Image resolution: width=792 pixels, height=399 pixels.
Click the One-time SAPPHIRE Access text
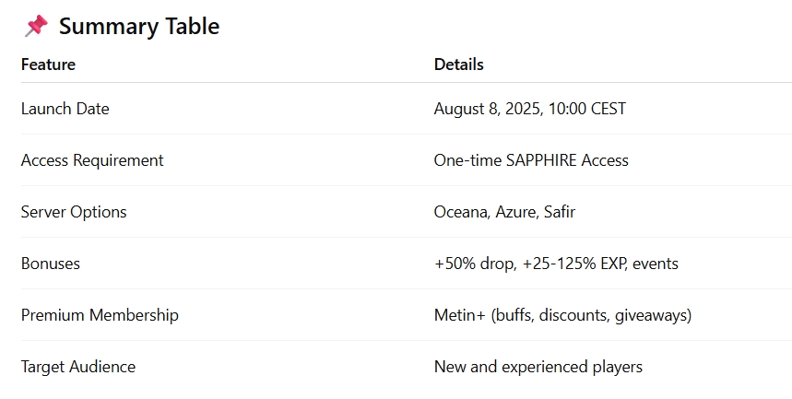pos(531,160)
